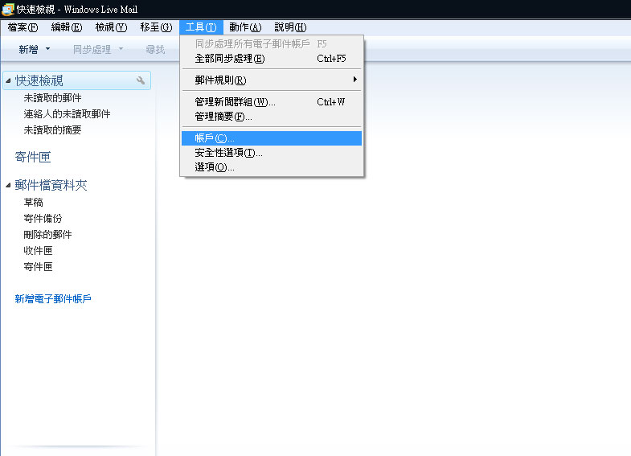631x456 pixels.
Task: Collapse the 快速檢視 section triangle
Action: point(8,81)
